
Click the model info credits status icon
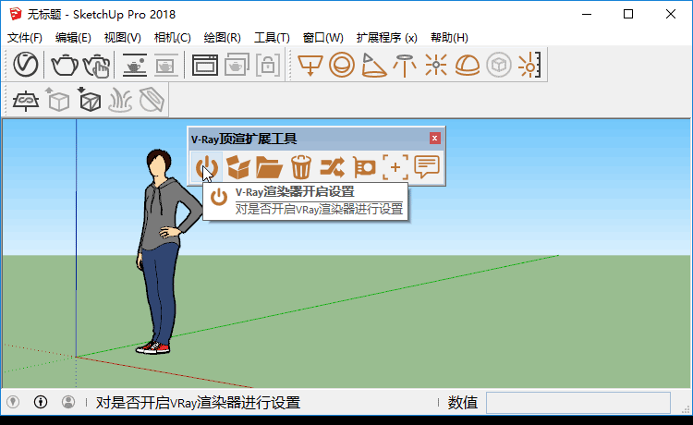click(41, 402)
